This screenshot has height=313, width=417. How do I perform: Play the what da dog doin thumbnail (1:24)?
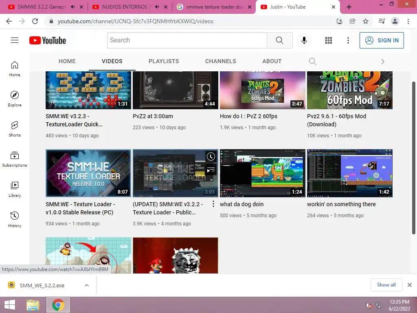(x=263, y=173)
